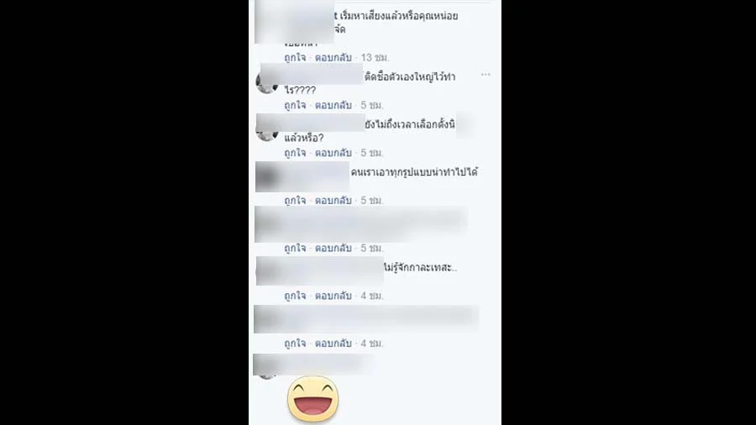Click ตอบกลับ under 'ติดชื่อตัวเองใหญ่ไว้ทำไร????'

pyautogui.click(x=333, y=105)
